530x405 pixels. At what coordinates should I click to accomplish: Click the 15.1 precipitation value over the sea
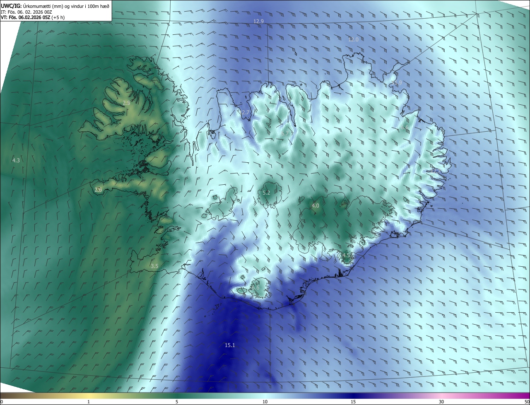(x=230, y=345)
